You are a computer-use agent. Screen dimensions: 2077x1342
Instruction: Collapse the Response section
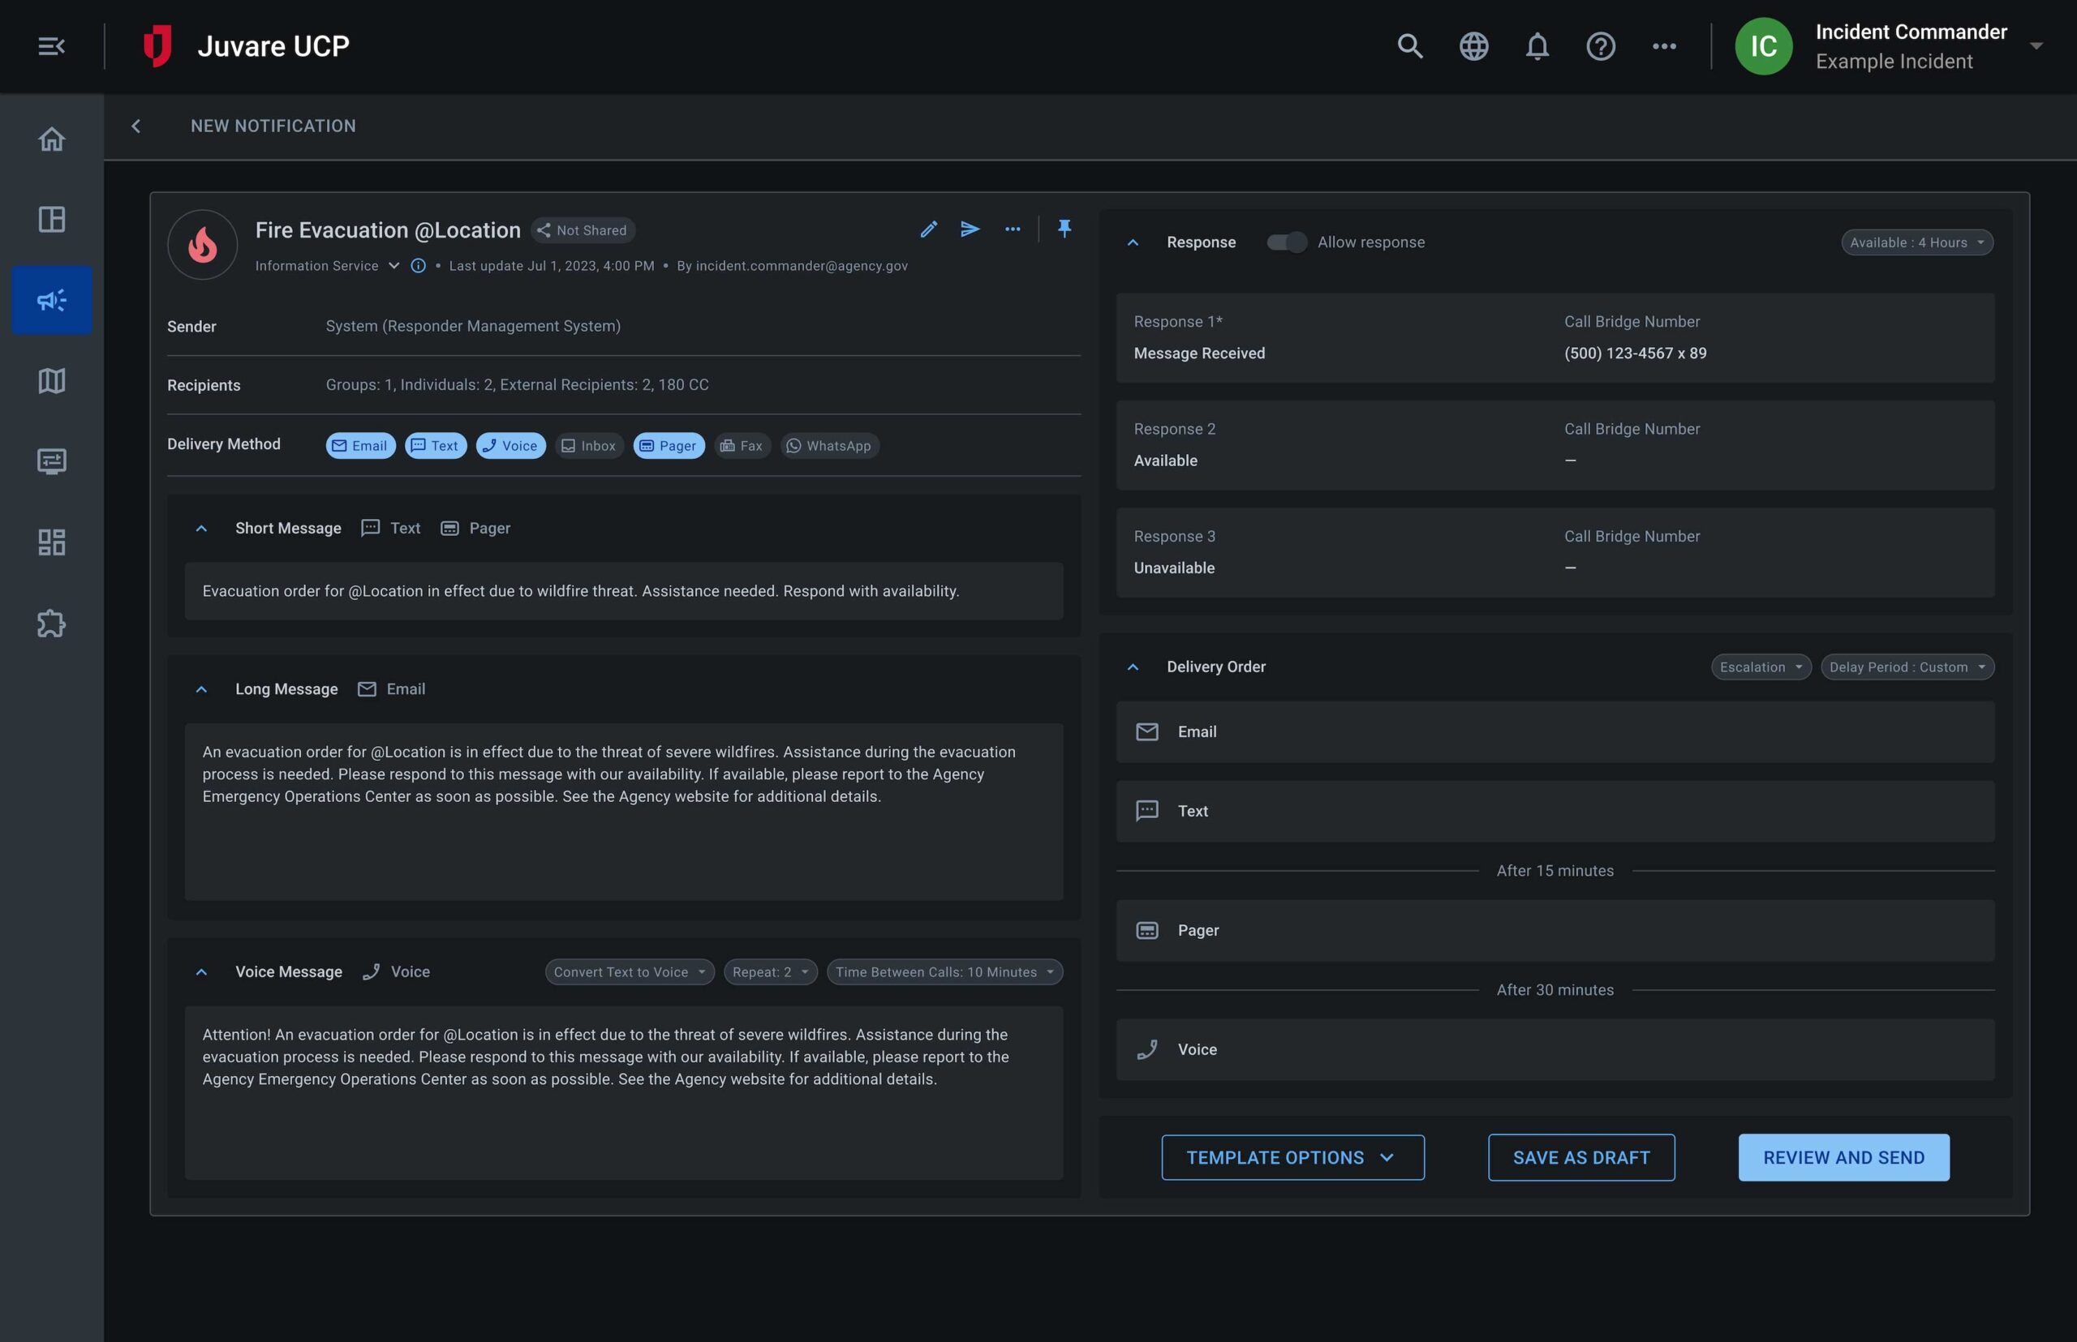coord(1133,242)
